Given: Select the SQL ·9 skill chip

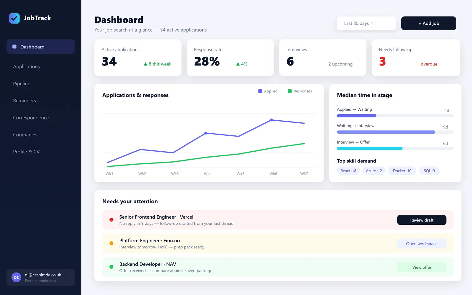Looking at the screenshot, I should 429,171.
